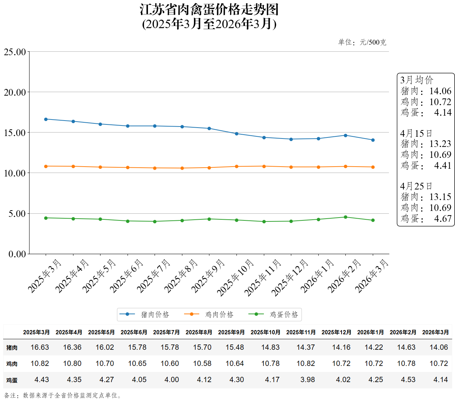
Task: Click the 2026年1月 x-axis label
Action: [x=317, y=276]
